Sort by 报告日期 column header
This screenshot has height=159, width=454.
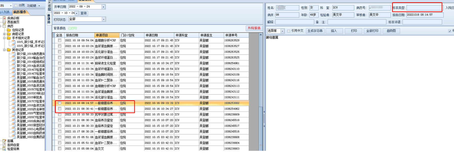79,35
